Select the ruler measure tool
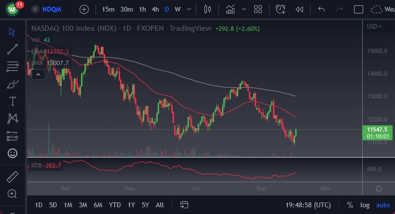 [x=13, y=177]
